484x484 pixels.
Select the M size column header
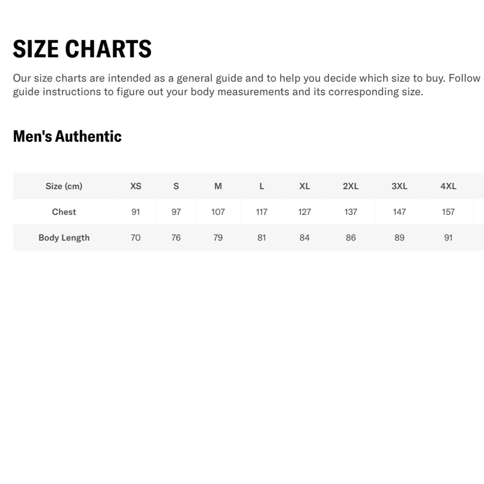pos(218,186)
